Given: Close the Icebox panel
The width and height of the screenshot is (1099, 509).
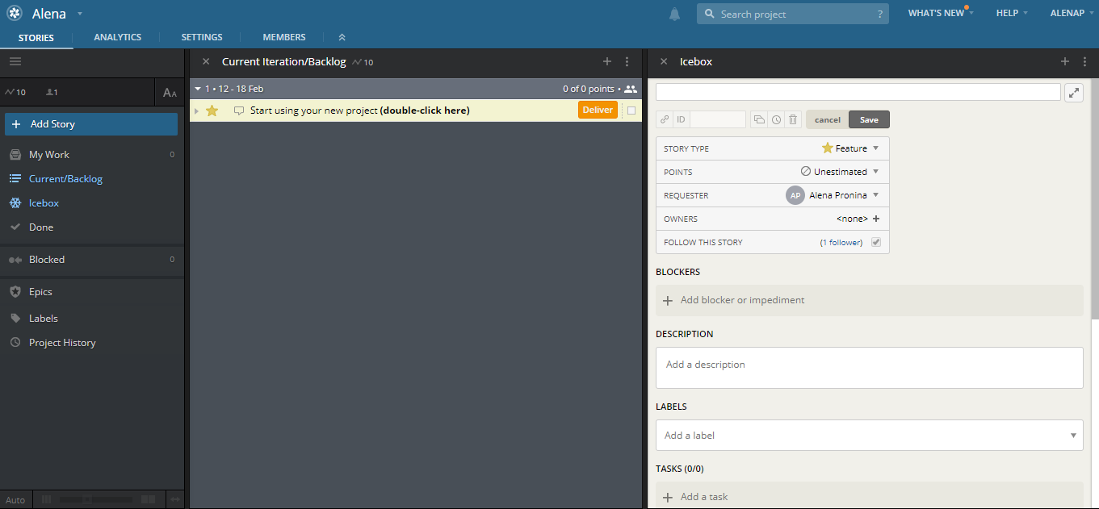Looking at the screenshot, I should pos(664,61).
